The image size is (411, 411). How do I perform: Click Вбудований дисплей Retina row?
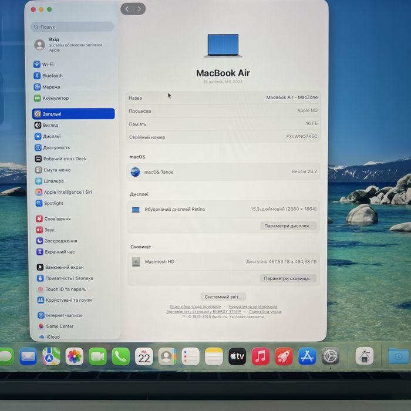(x=223, y=209)
